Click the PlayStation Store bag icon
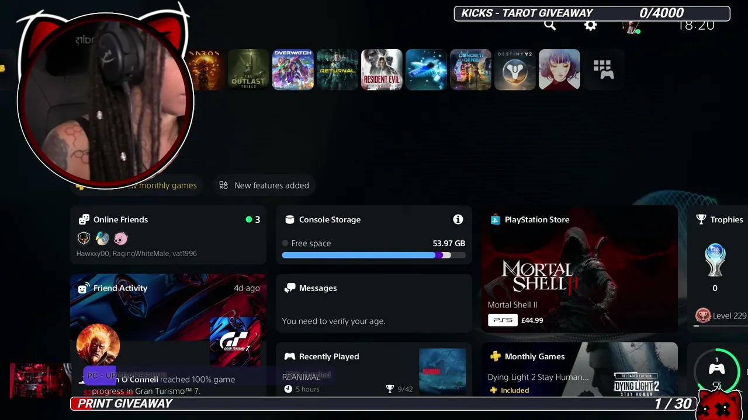 pos(495,219)
